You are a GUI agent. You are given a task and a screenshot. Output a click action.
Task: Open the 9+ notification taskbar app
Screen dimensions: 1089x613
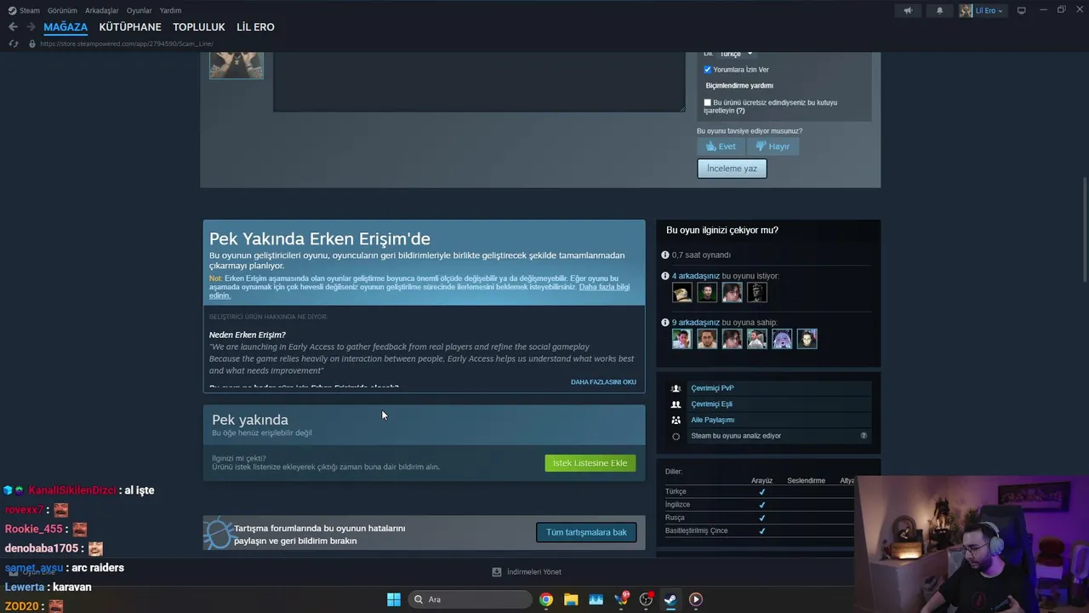click(621, 599)
